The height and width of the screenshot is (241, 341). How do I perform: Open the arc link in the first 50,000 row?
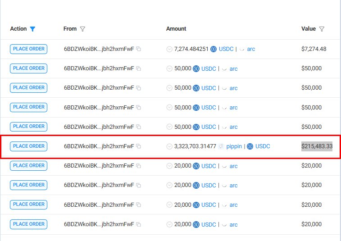click(x=234, y=69)
